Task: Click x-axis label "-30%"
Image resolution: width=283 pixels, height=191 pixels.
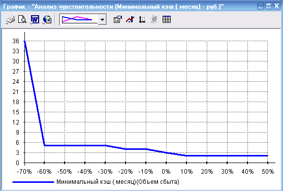Action: [105, 172]
